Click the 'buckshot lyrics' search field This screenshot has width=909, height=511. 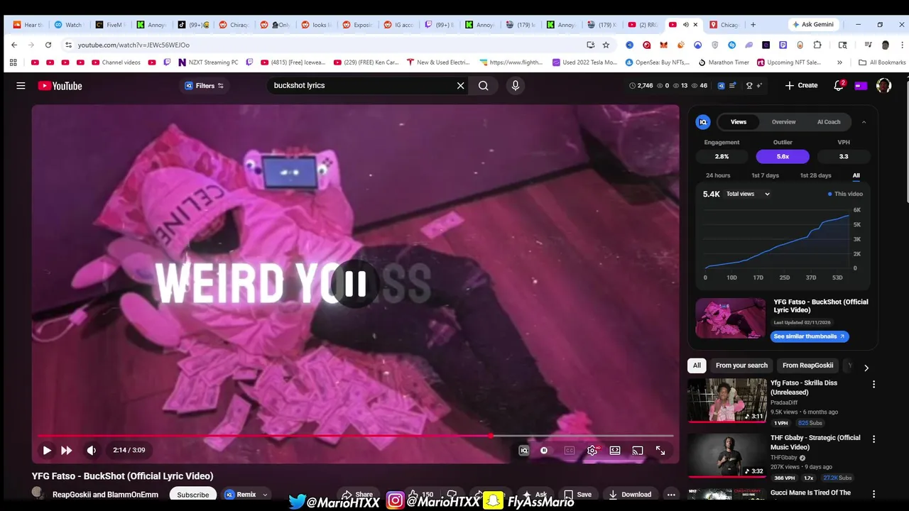pyautogui.click(x=362, y=86)
